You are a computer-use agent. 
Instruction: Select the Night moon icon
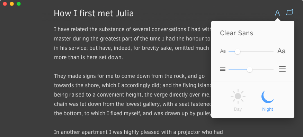pos(267,97)
